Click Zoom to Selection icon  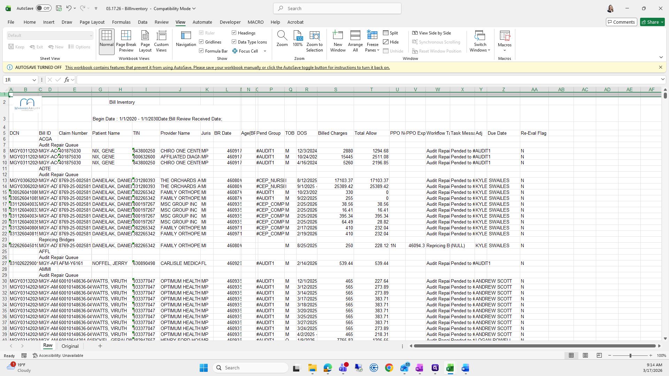[x=314, y=36]
